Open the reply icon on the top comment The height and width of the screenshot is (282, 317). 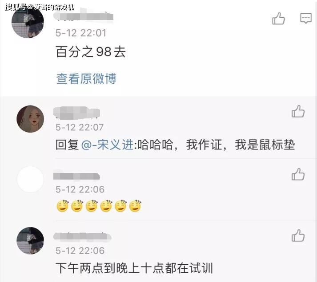(306, 18)
